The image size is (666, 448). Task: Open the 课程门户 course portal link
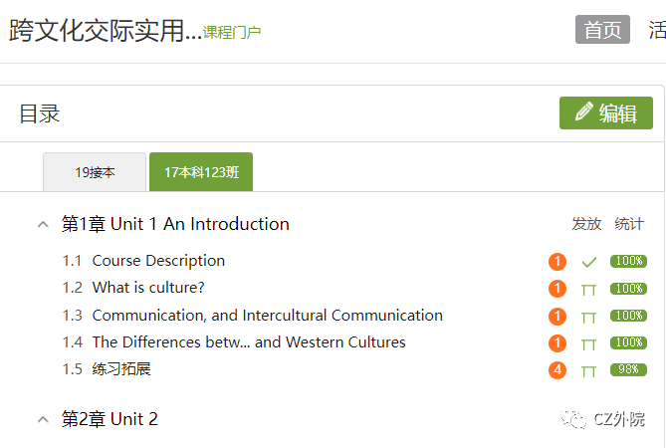[x=232, y=32]
